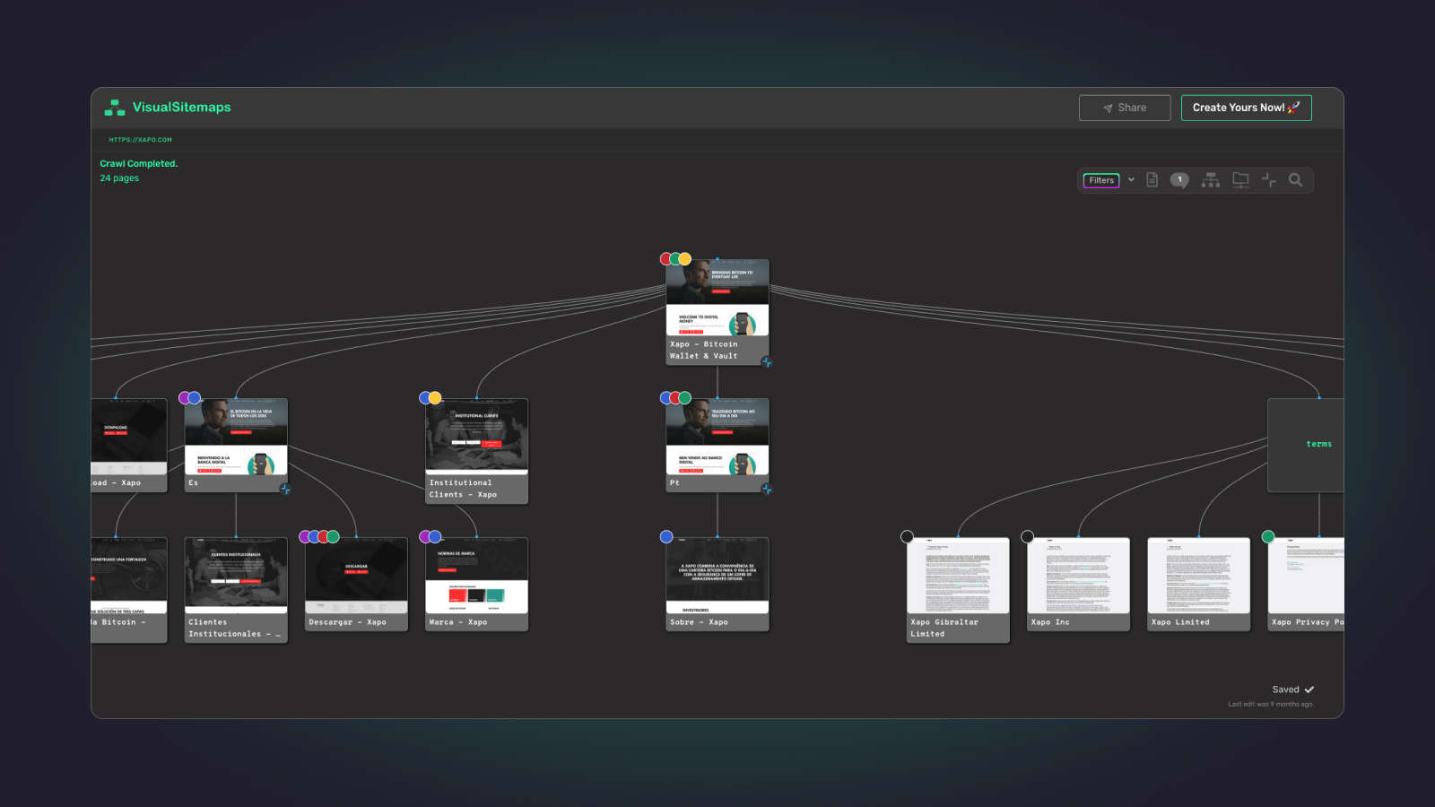1435x807 pixels.
Task: Click the crop-style section icon in the toolbar
Action: 1270,180
